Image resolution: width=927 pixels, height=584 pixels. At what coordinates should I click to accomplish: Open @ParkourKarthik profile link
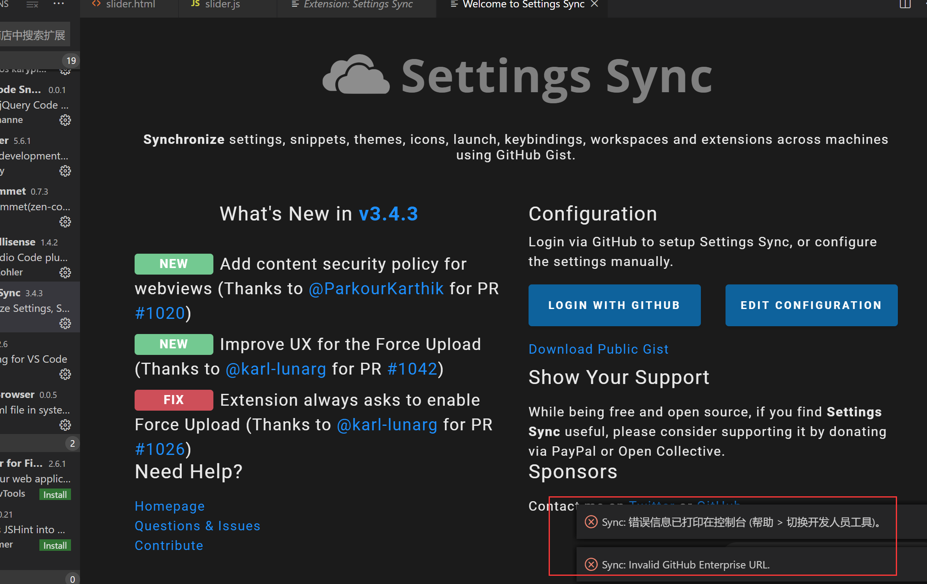point(376,289)
